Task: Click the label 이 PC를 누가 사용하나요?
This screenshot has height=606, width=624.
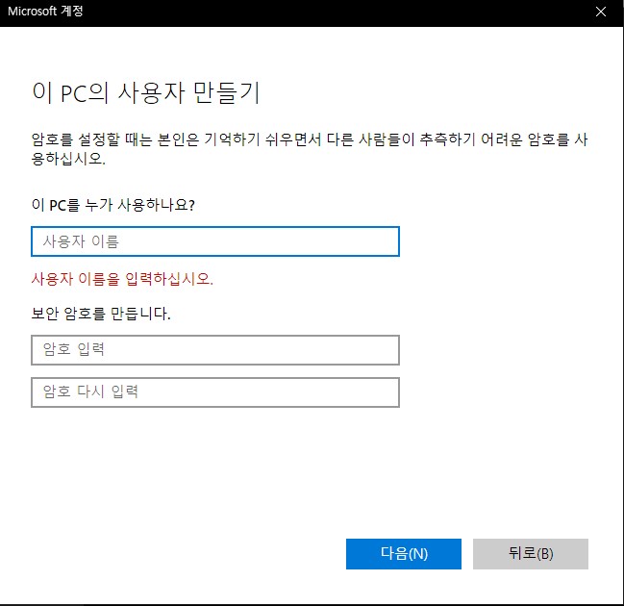Action: point(113,205)
